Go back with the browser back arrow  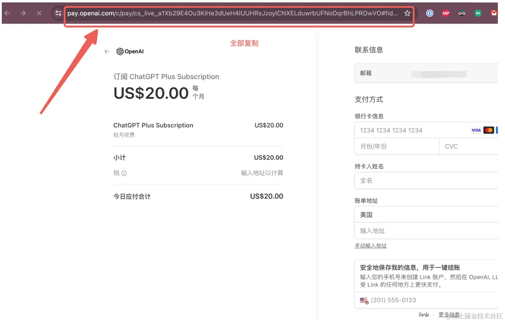coord(7,13)
